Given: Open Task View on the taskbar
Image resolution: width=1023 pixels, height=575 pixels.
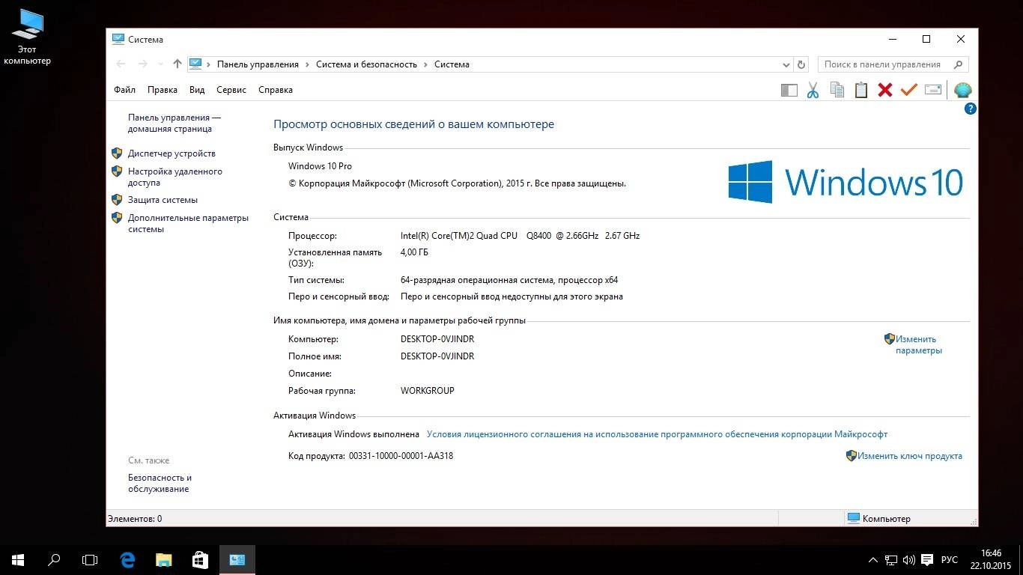Looking at the screenshot, I should (x=90, y=559).
